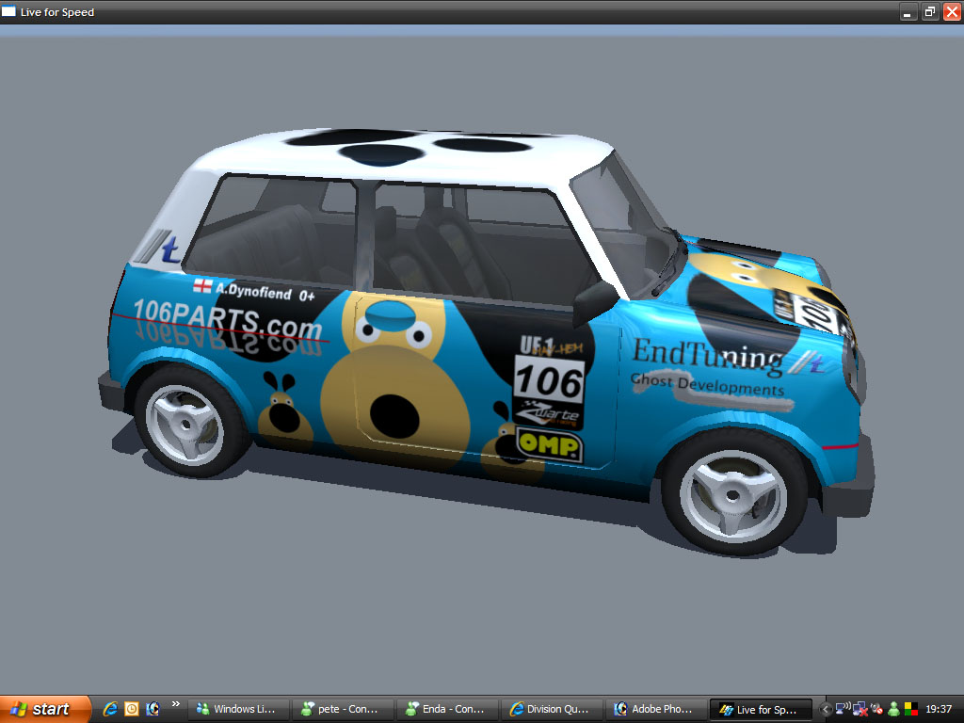Screen dimensions: 964x723
Task: Open the Enda conversation taskbar window
Action: coord(447,709)
